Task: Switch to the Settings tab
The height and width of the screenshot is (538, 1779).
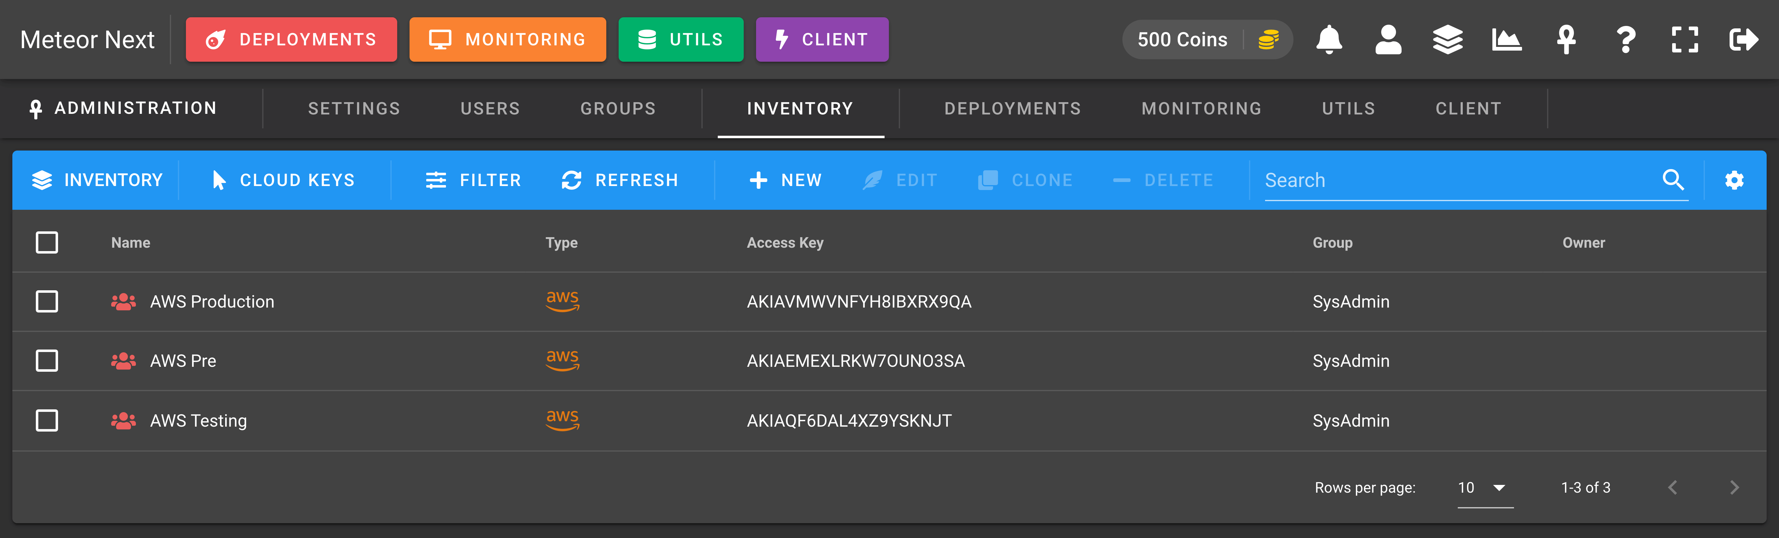Action: click(x=354, y=109)
